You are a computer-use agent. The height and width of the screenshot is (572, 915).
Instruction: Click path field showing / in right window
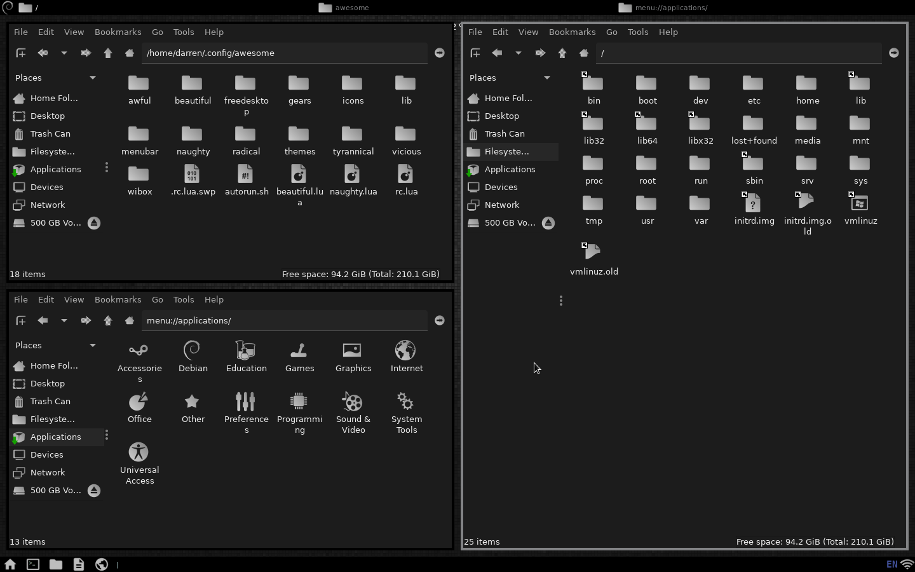(x=739, y=53)
